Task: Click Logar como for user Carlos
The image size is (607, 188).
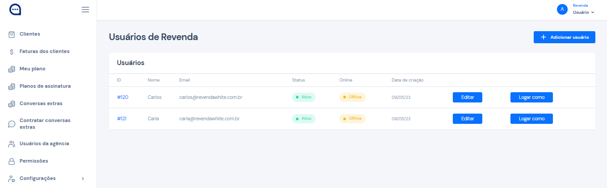Action: [x=531, y=98]
